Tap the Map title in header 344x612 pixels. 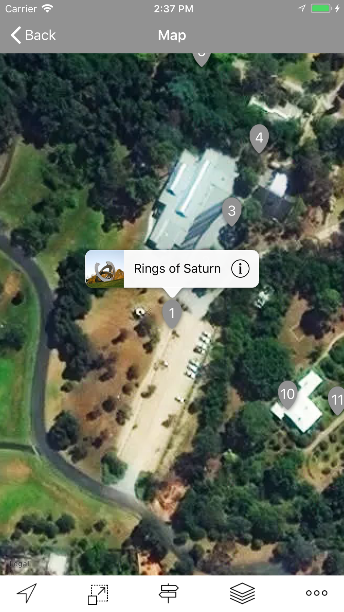(x=172, y=35)
